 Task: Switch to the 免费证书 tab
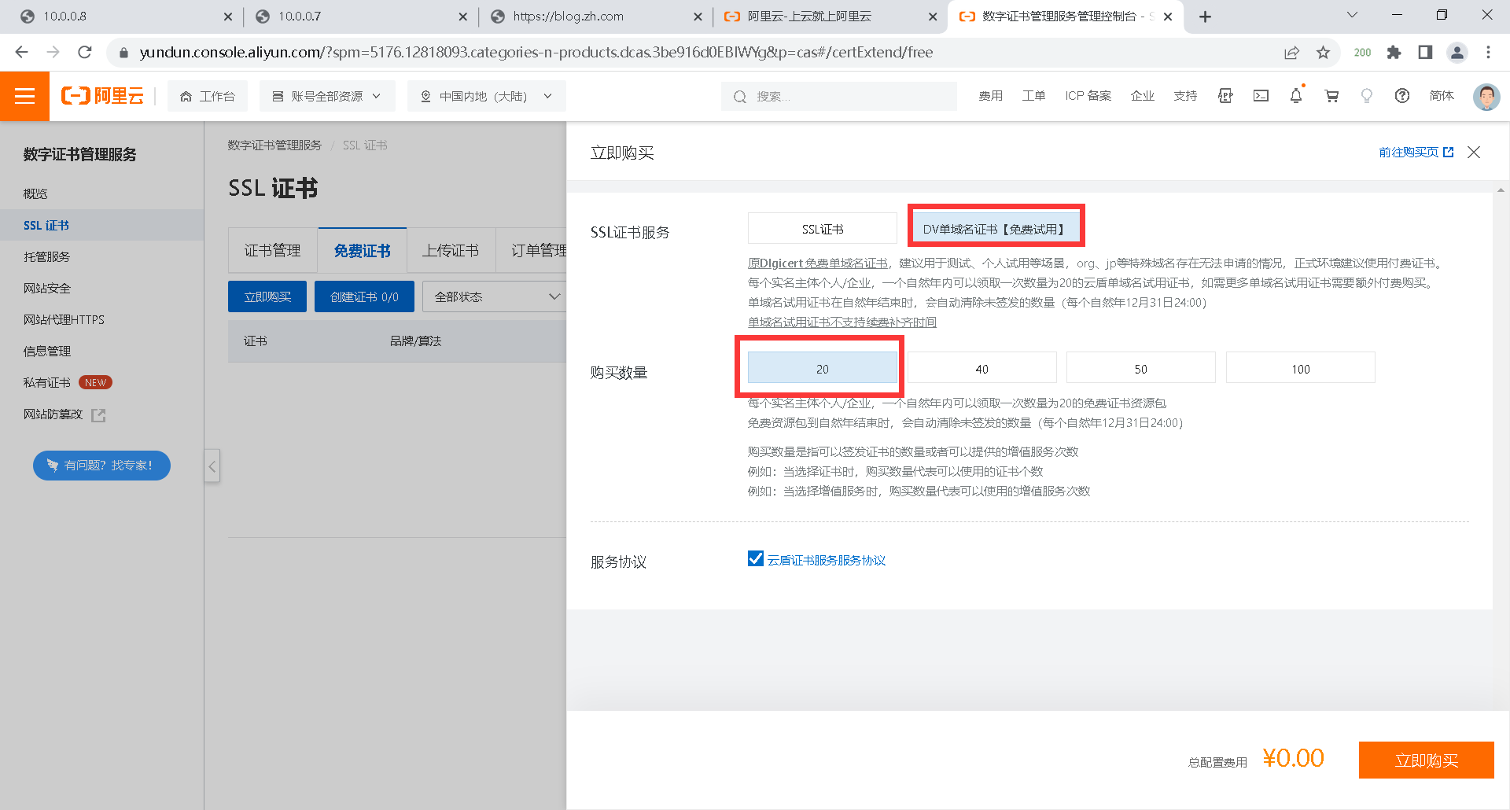click(363, 251)
